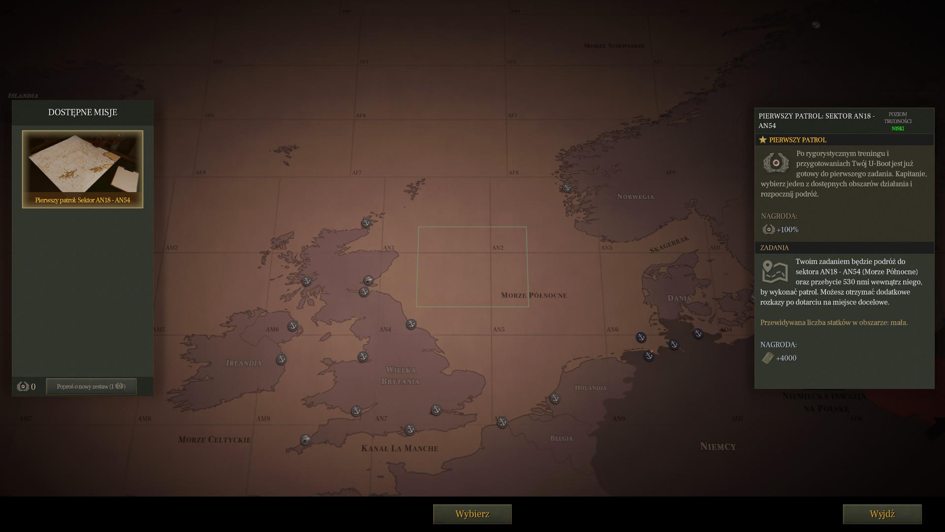The width and height of the screenshot is (945, 532).
Task: Select the anchor marker on Ireland's east coast
Action: 281,359
